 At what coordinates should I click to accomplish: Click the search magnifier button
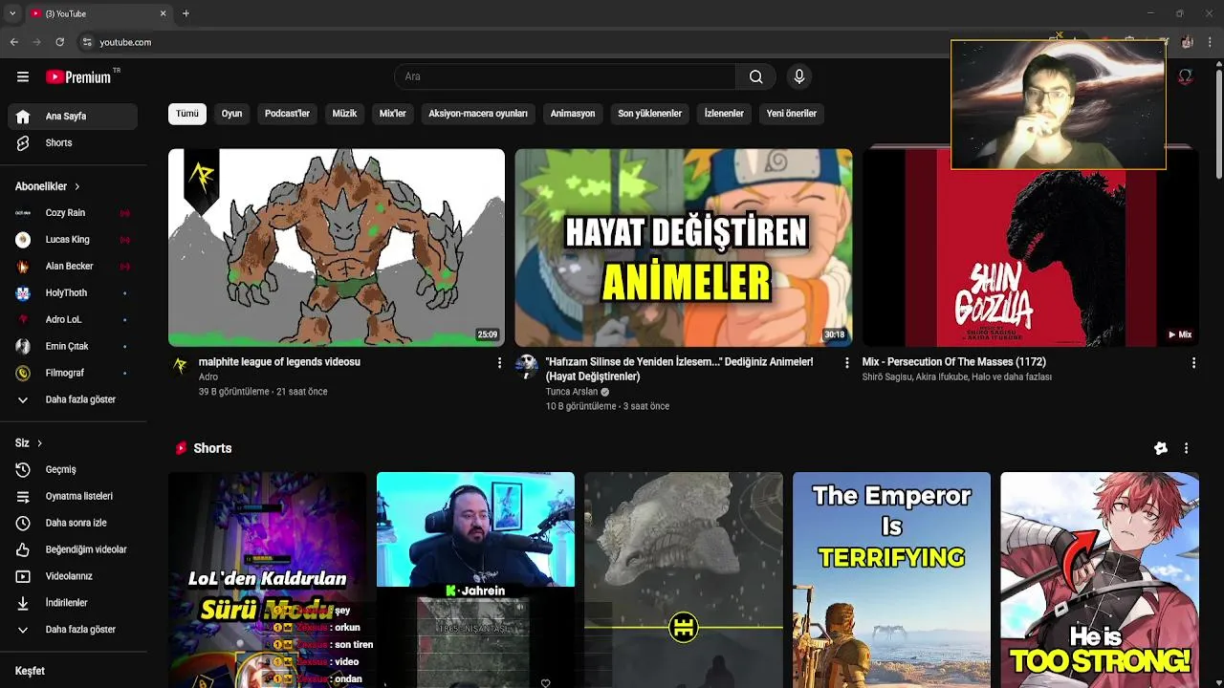[756, 76]
